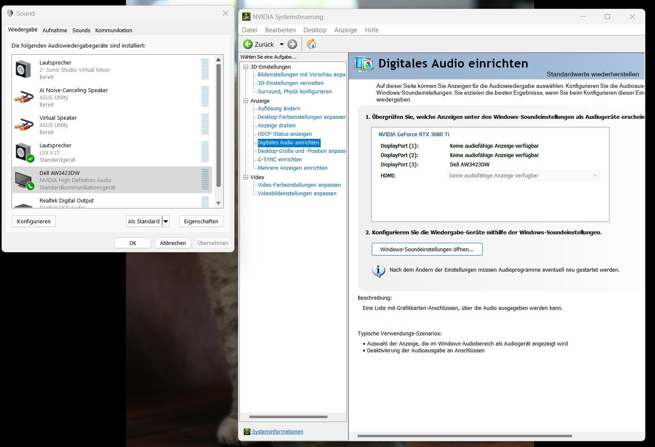Viewport: 655px width, 447px height.
Task: Open the Hilfe menu
Action: pyautogui.click(x=372, y=30)
